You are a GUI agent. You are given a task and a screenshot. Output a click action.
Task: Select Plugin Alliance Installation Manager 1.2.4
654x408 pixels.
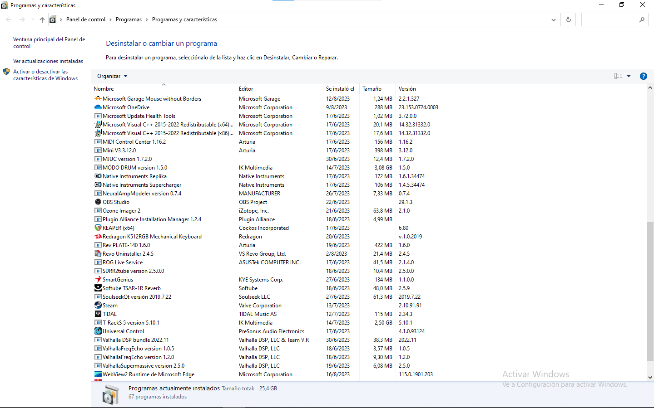tap(273, 219)
